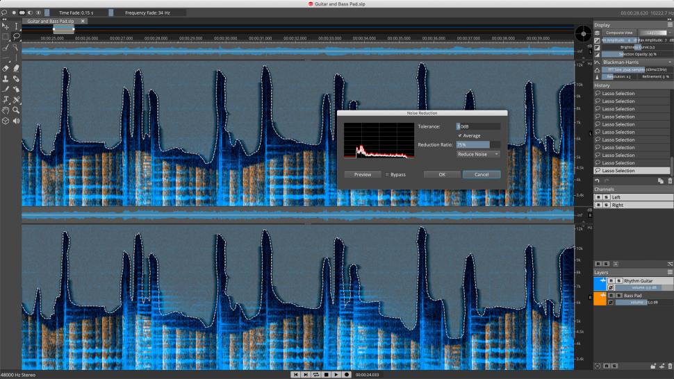
Task: Open the Reduce Noise mode dropdown
Action: [478, 154]
